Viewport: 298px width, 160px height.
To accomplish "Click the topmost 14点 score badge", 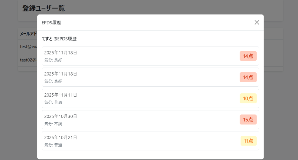I will 248,56.
